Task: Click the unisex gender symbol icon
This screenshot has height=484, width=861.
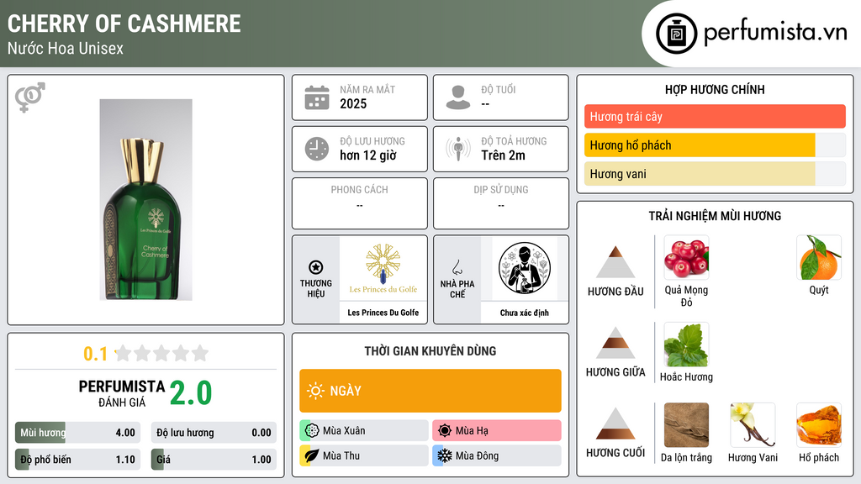Action: coord(30,97)
